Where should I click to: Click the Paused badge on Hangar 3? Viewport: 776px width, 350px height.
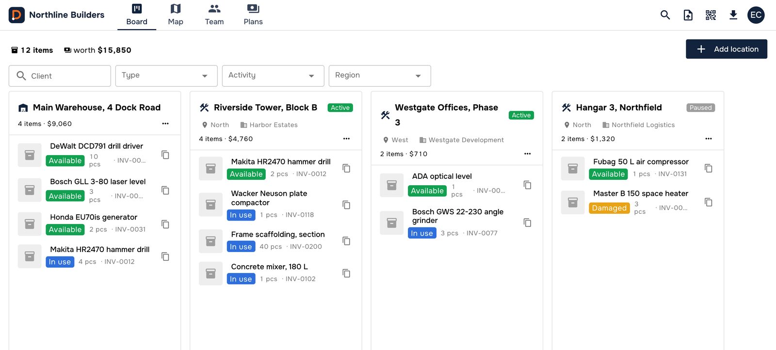pos(701,108)
